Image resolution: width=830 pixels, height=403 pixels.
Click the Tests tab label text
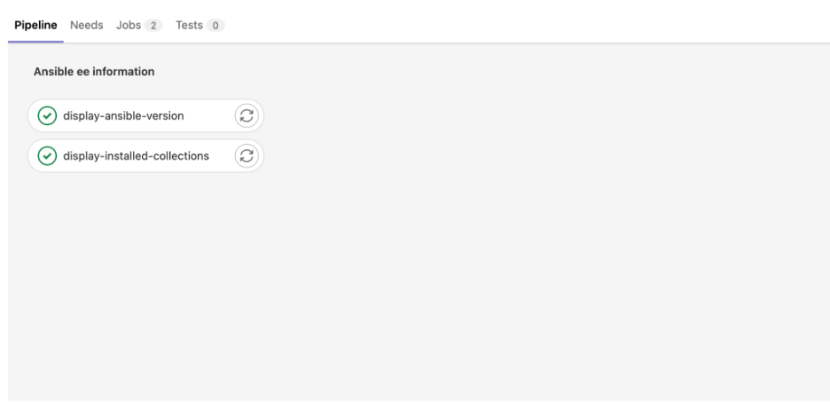[x=189, y=26]
